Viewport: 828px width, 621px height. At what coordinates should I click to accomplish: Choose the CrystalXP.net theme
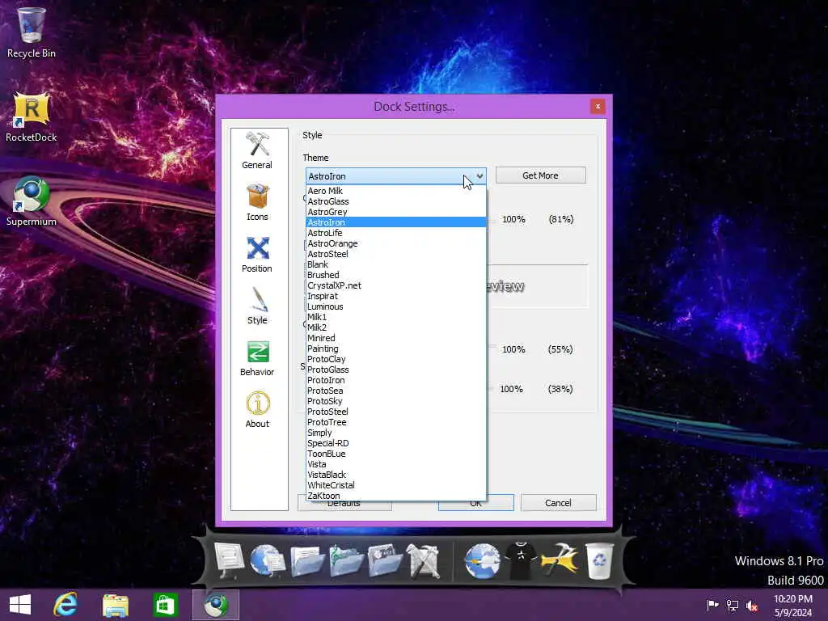coord(396,285)
